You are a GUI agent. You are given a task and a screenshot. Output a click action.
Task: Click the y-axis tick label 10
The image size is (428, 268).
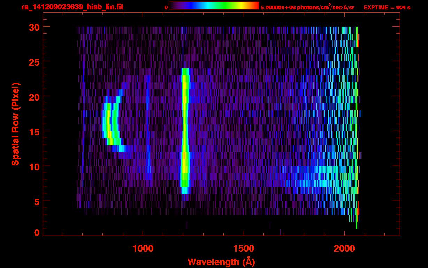(x=34, y=166)
